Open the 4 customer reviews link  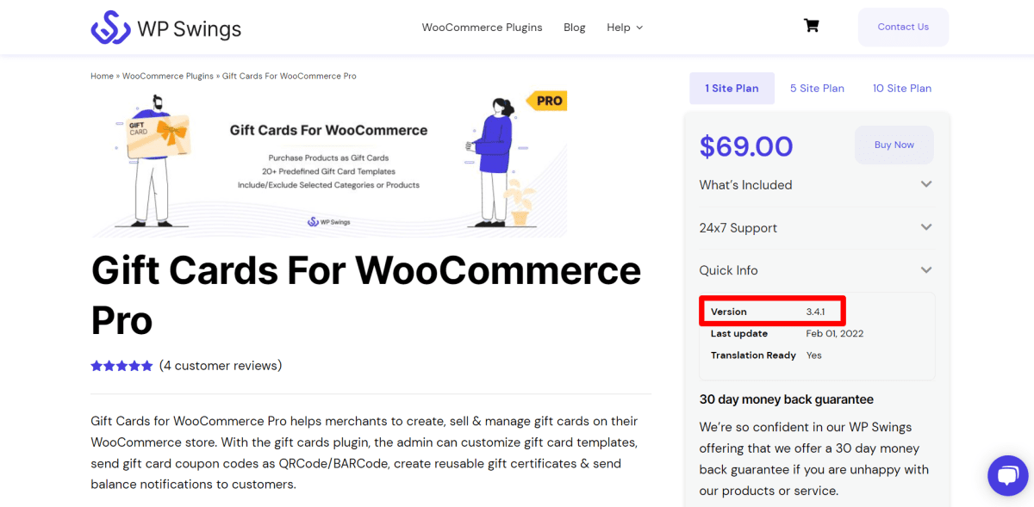[221, 366]
